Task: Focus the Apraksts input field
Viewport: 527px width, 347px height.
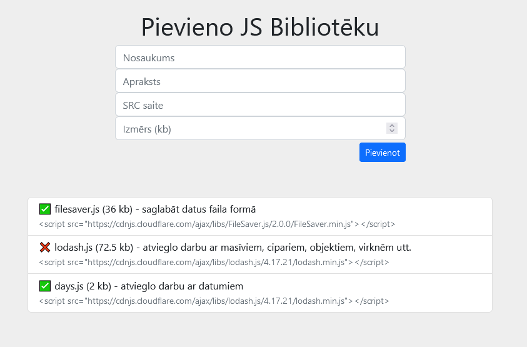Action: (x=260, y=81)
